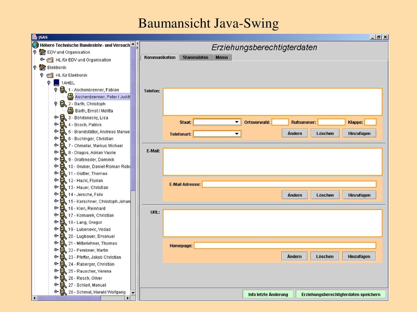The height and width of the screenshot is (312, 417).
Task: Click the student icon for Aschenbrenner, Fabian
Action: point(63,90)
